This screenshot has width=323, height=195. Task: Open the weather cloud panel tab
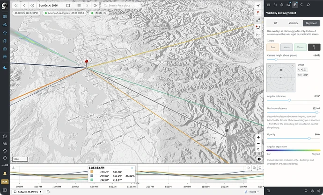coord(275,5)
